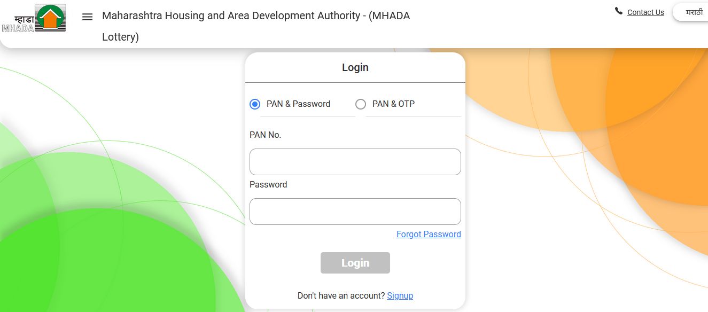The width and height of the screenshot is (708, 312).
Task: Select the PAN & OTP radio button
Action: point(361,104)
